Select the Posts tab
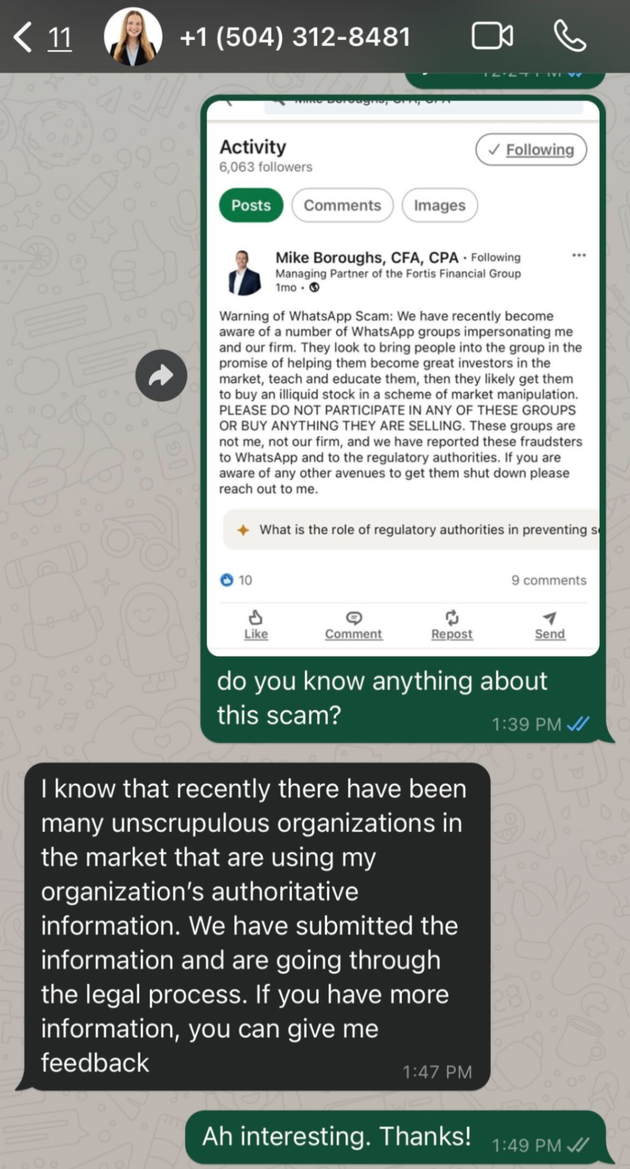 (251, 206)
